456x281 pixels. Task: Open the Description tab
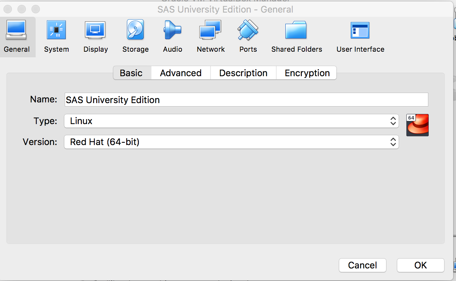(x=243, y=73)
